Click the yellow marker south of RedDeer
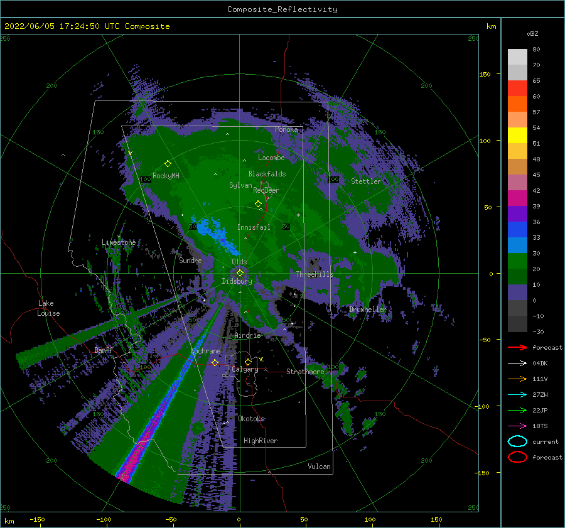 point(258,204)
